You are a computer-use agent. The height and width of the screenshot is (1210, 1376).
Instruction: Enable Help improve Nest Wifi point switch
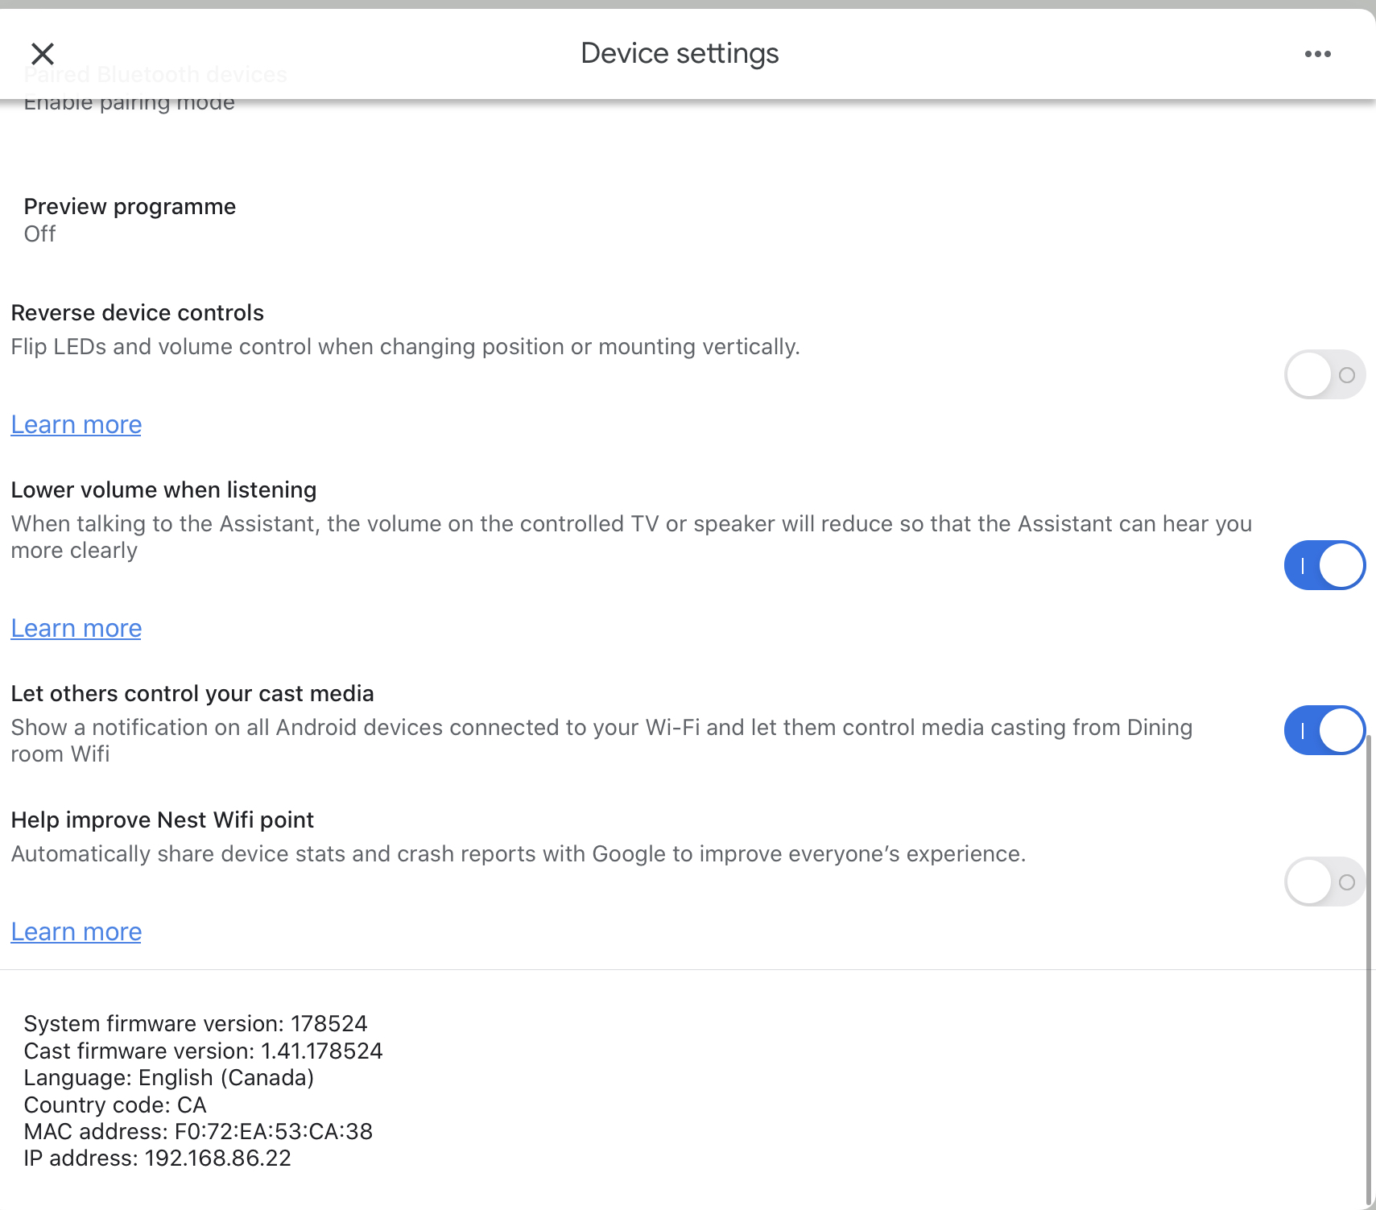point(1324,882)
